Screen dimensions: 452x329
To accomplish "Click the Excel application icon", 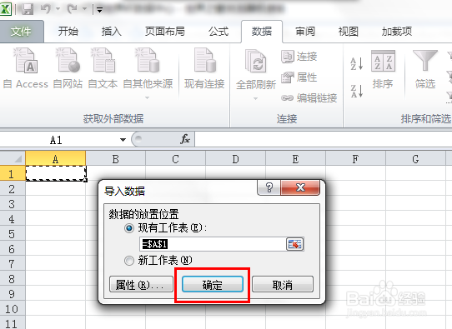I will pos(5,9).
